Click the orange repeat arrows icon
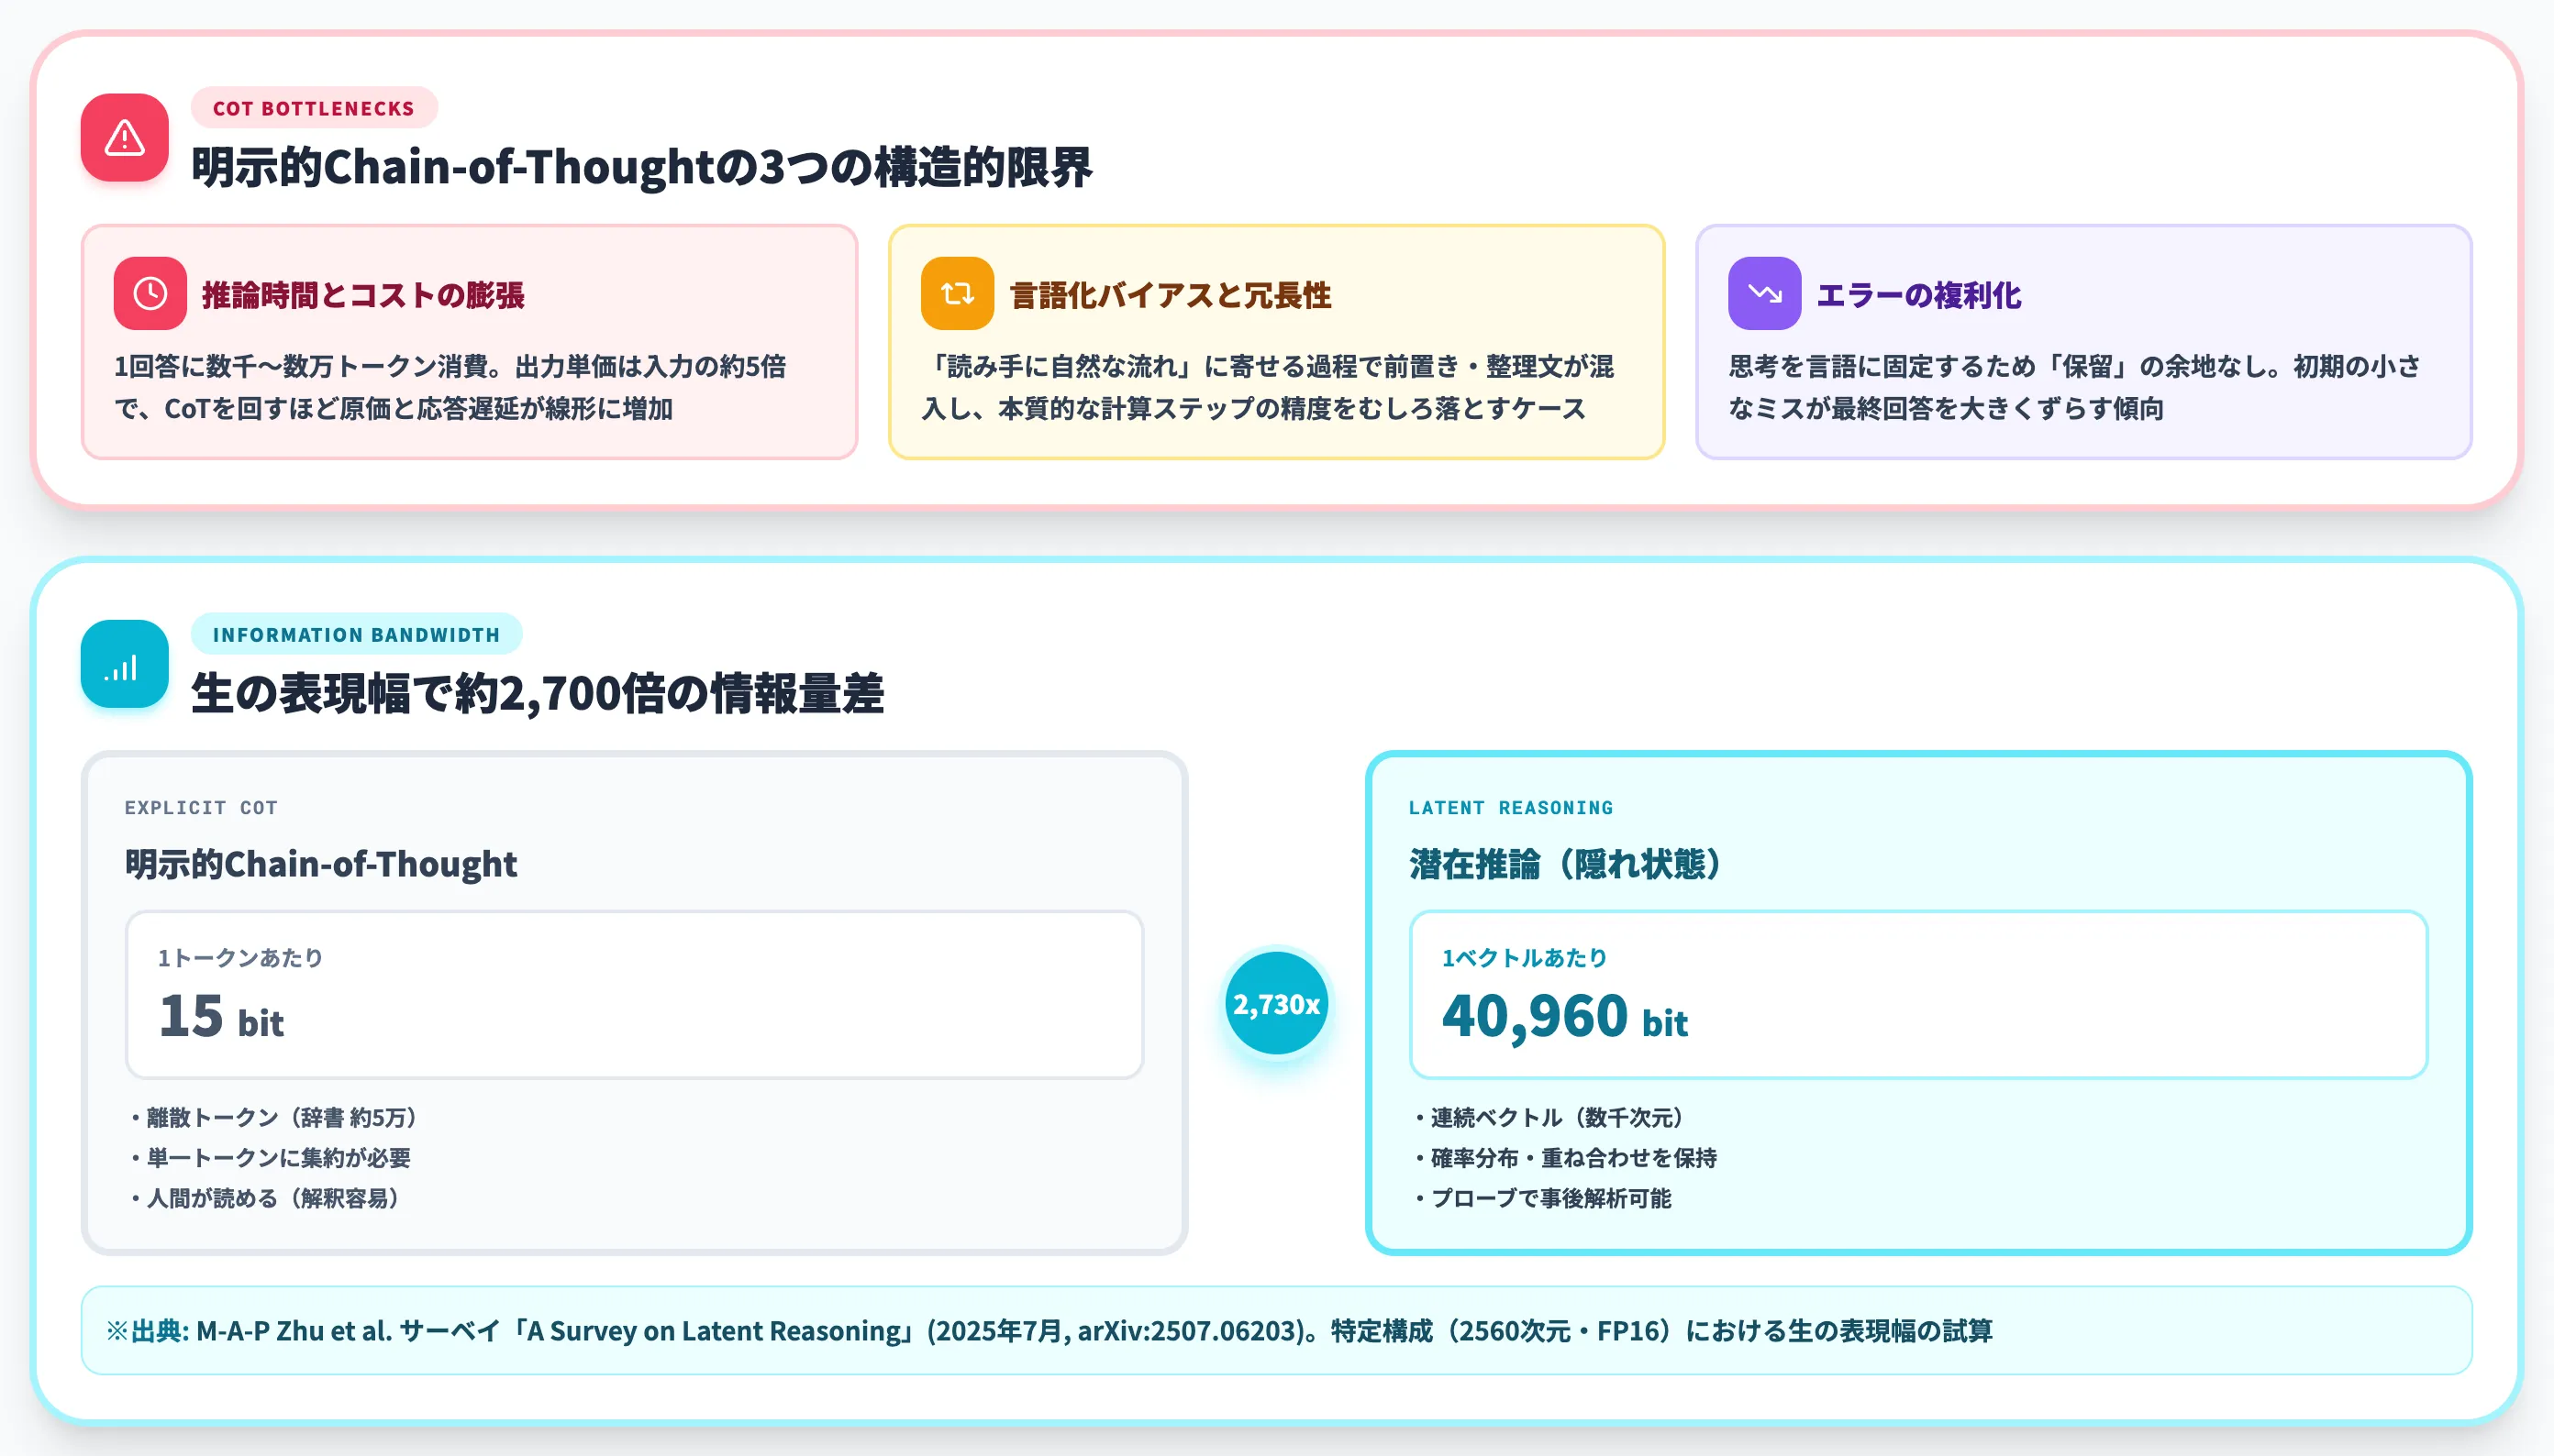 958,294
